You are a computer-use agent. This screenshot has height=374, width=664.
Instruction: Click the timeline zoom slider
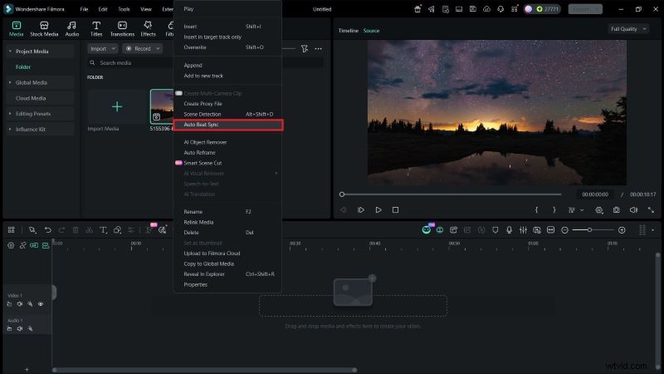(x=589, y=229)
